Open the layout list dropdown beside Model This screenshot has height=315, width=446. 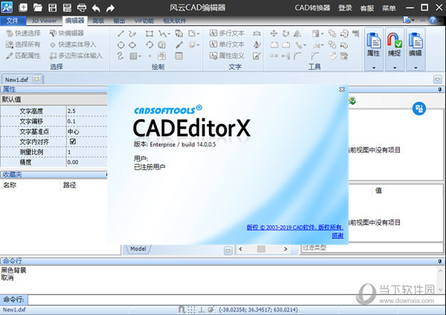[x=228, y=250]
